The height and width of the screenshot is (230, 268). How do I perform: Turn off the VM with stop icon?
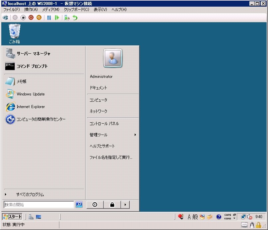click(23, 18)
